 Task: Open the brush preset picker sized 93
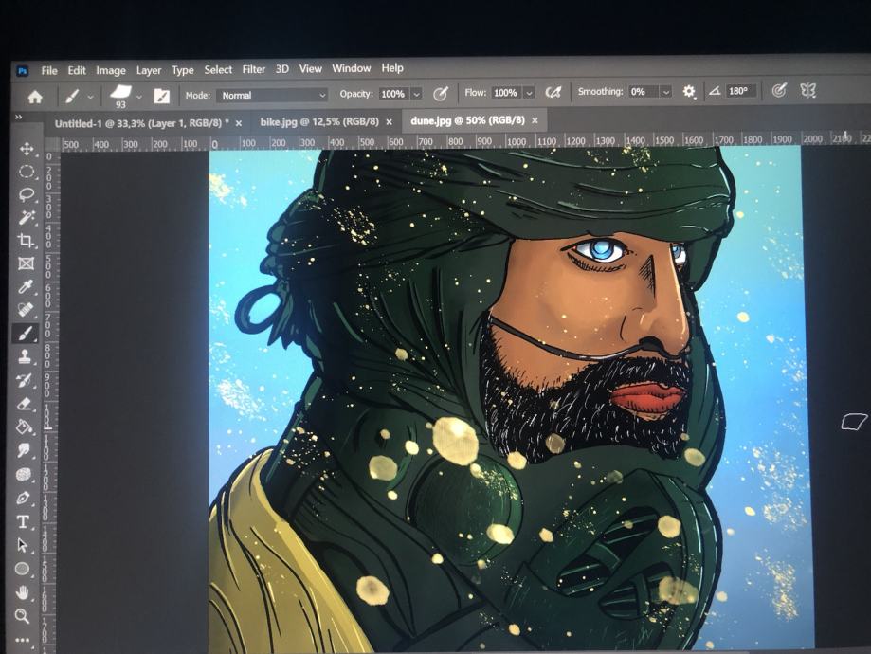[121, 96]
